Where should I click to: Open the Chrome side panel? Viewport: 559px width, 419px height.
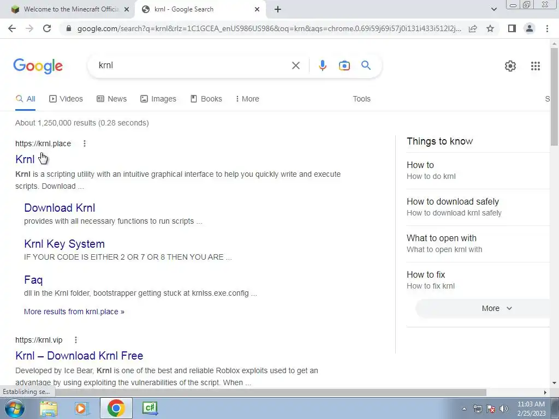pos(512,28)
